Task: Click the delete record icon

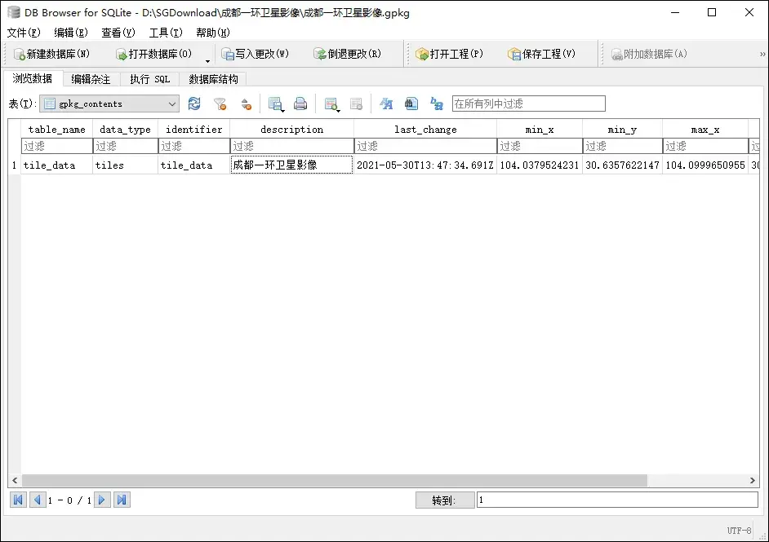Action: [x=356, y=104]
